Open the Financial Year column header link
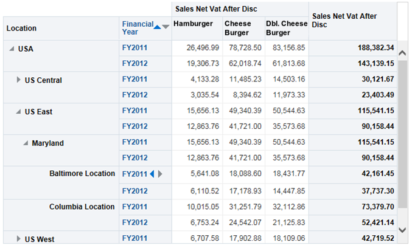The height and width of the screenshot is (248, 412). pyautogui.click(x=137, y=28)
